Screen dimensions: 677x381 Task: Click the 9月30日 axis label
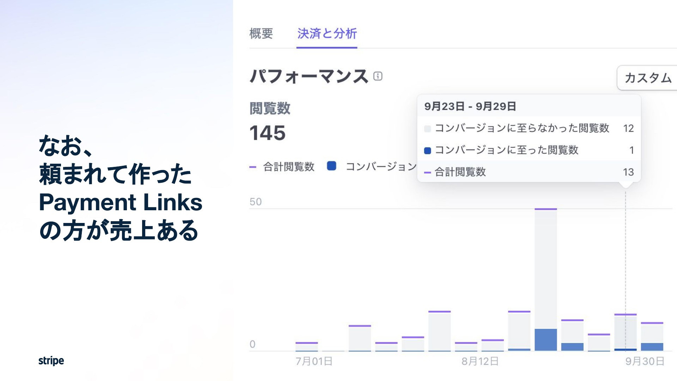645,361
